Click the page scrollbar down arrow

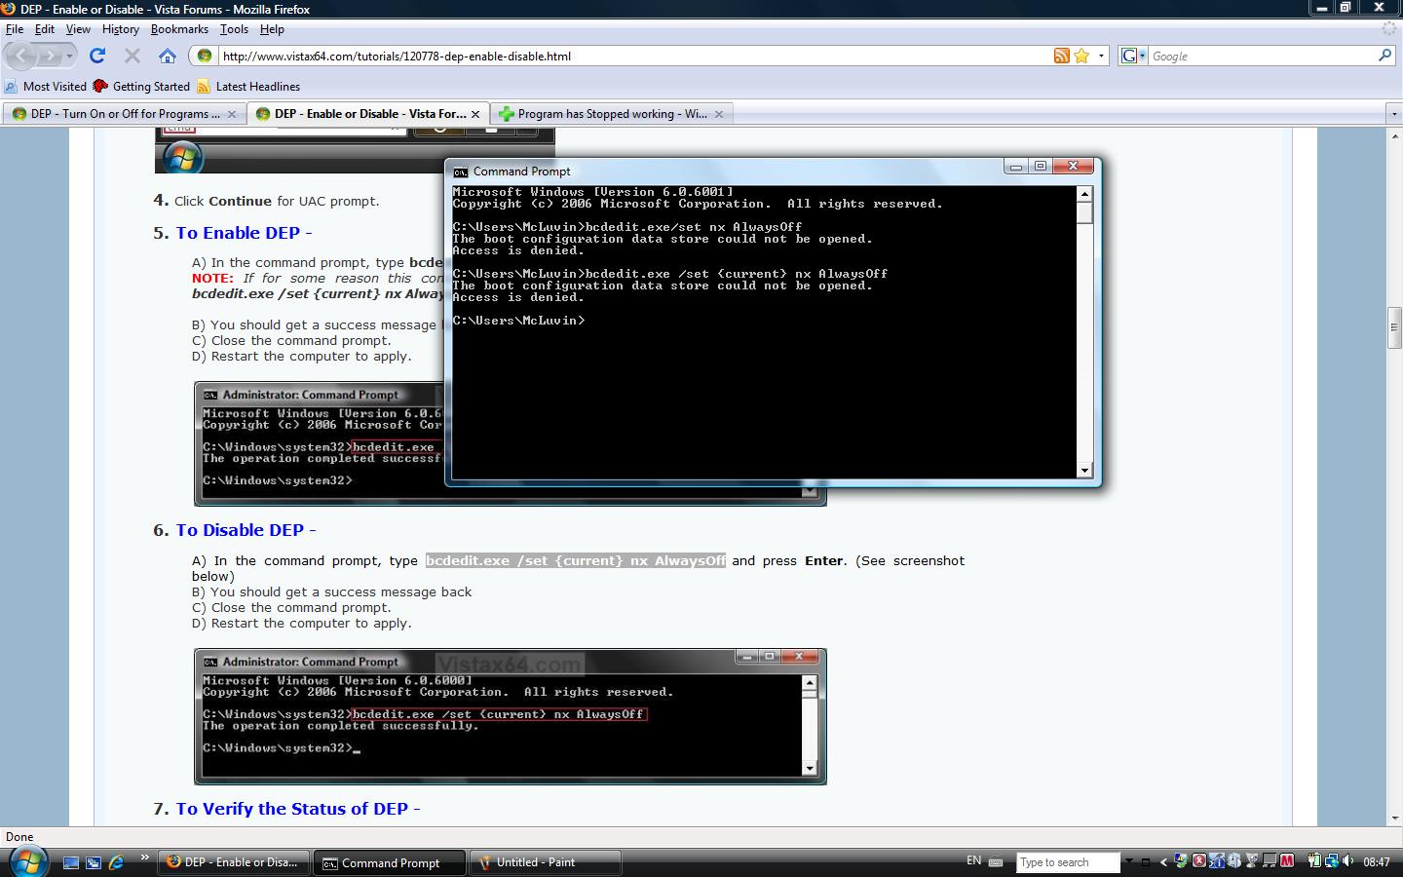pos(1394,819)
